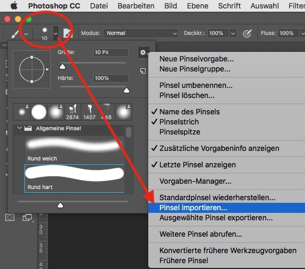Click the Härte 100% field

point(111,78)
